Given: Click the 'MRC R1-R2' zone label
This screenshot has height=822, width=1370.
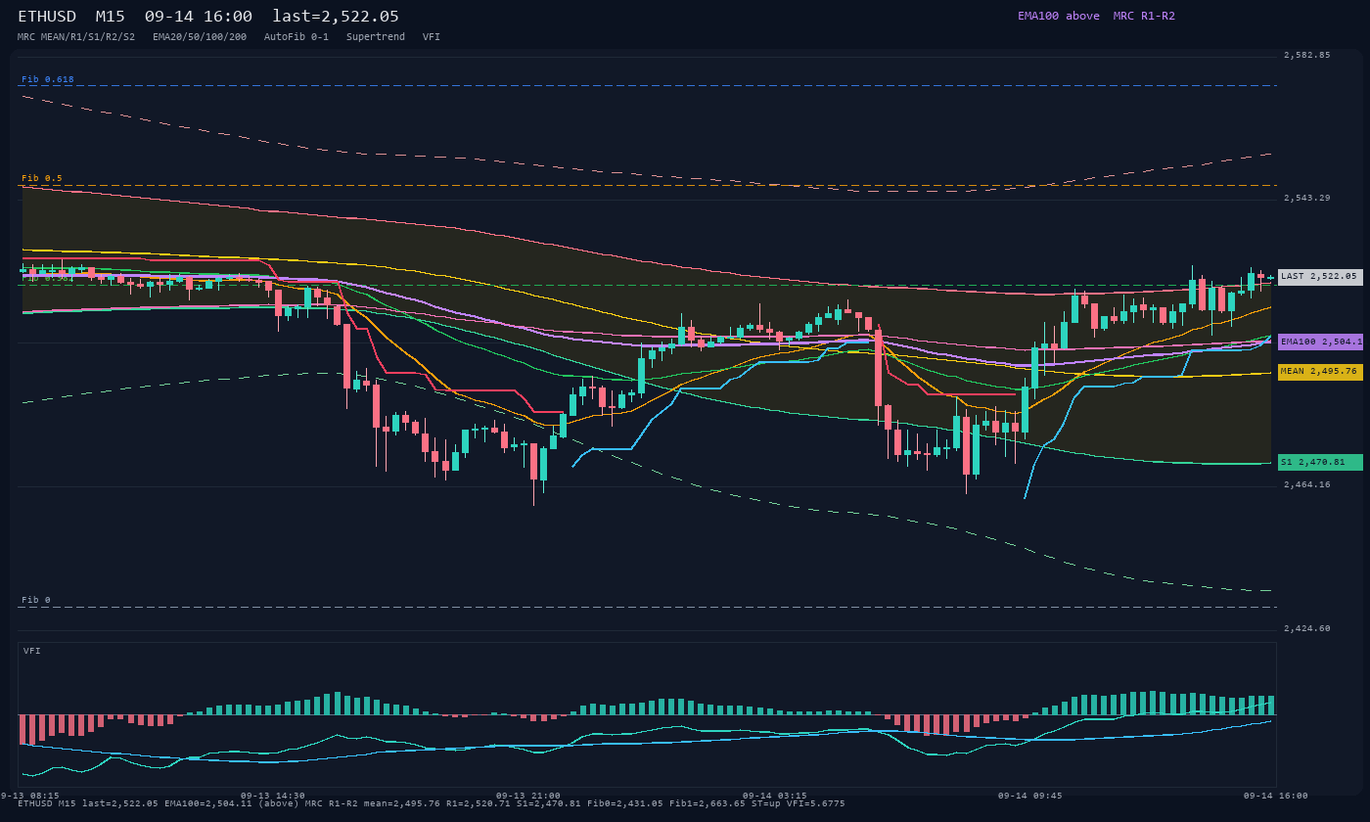Looking at the screenshot, I should (1144, 17).
